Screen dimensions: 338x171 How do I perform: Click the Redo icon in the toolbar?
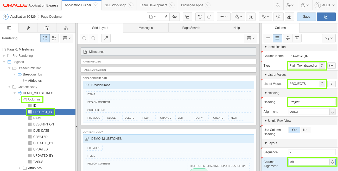[209, 16]
